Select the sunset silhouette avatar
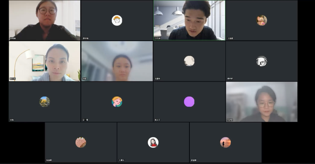The height and width of the screenshot is (164, 315). tap(225, 142)
